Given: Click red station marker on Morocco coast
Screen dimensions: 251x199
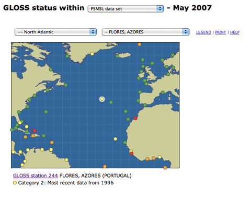Looking at the screenshot, I should click(x=135, y=119).
